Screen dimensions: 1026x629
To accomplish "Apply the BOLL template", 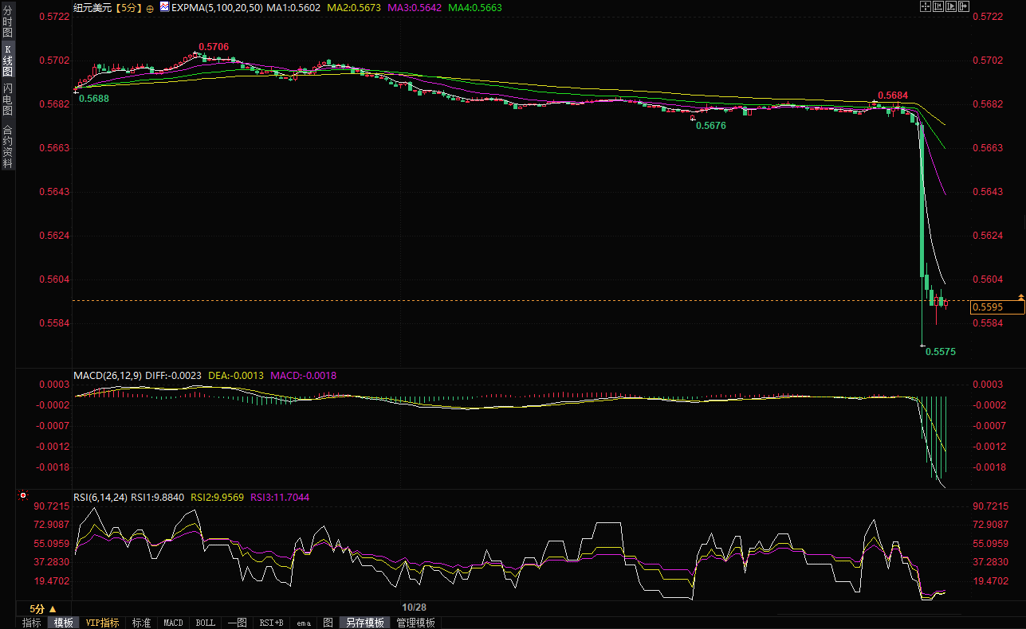I will [x=205, y=623].
